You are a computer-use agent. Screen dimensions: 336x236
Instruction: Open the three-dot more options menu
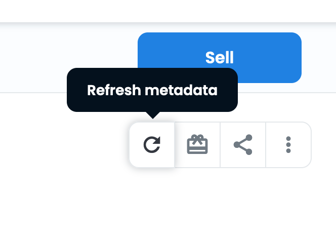coord(288,145)
